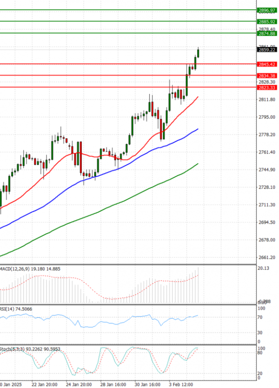The width and height of the screenshot is (279, 388).
Task: Click the 2778.20 price axis value
Action: click(x=267, y=134)
